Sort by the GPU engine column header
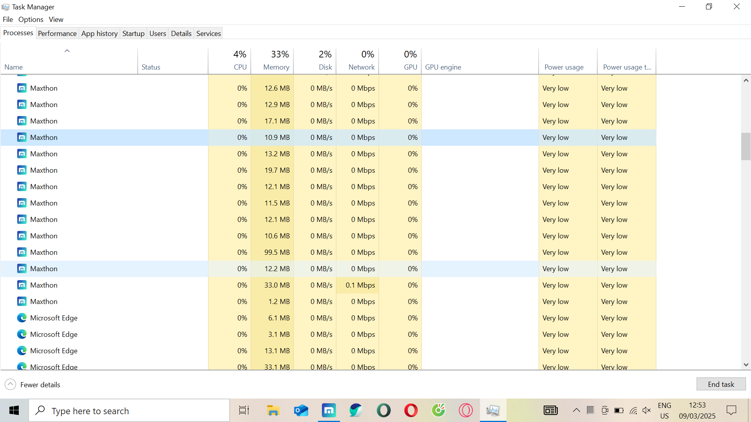 click(x=480, y=61)
